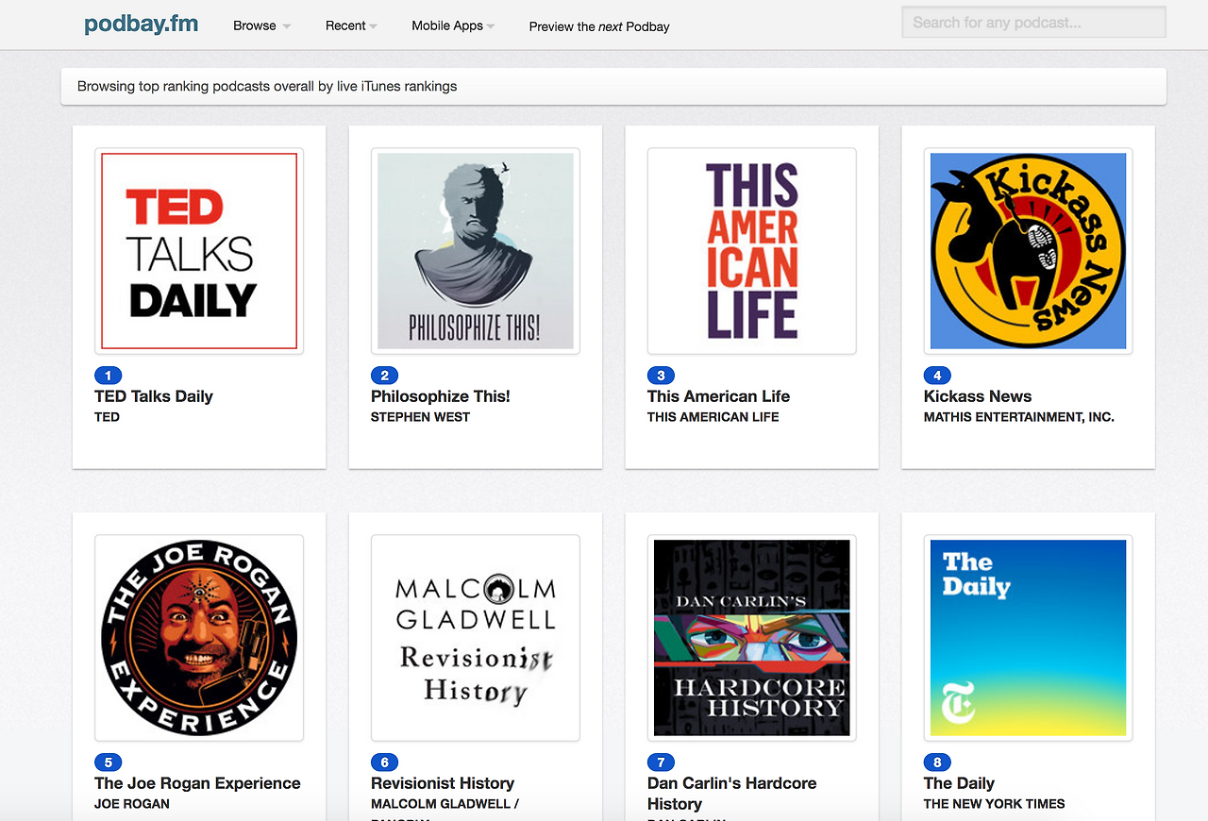1208x821 pixels.
Task: Open the Philosophize This! title link
Action: pos(441,396)
